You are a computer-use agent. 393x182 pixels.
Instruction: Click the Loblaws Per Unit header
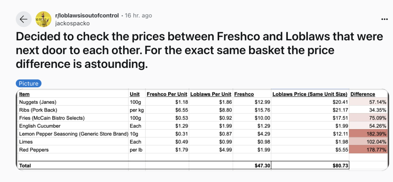tap(211, 94)
